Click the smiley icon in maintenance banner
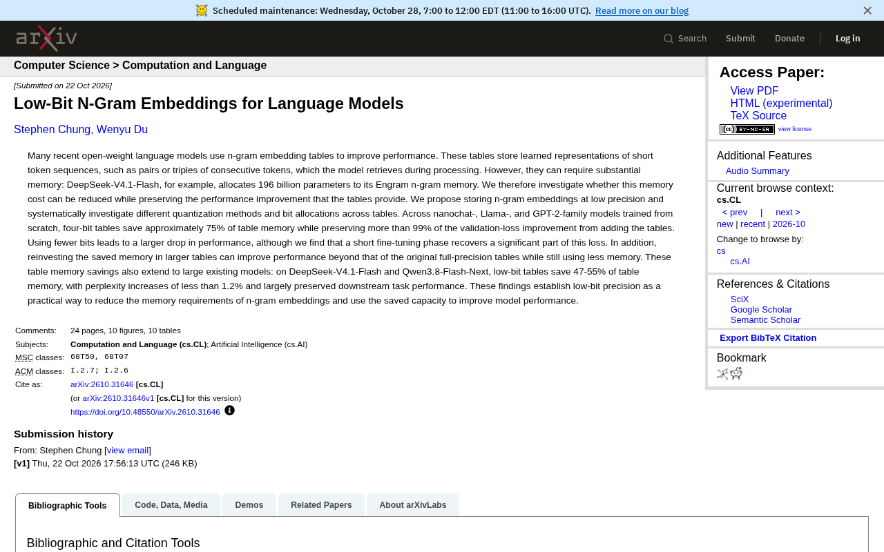 (x=202, y=10)
